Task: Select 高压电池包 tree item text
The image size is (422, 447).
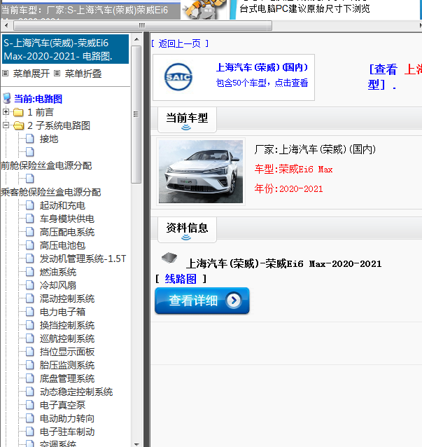Action: [x=63, y=245]
